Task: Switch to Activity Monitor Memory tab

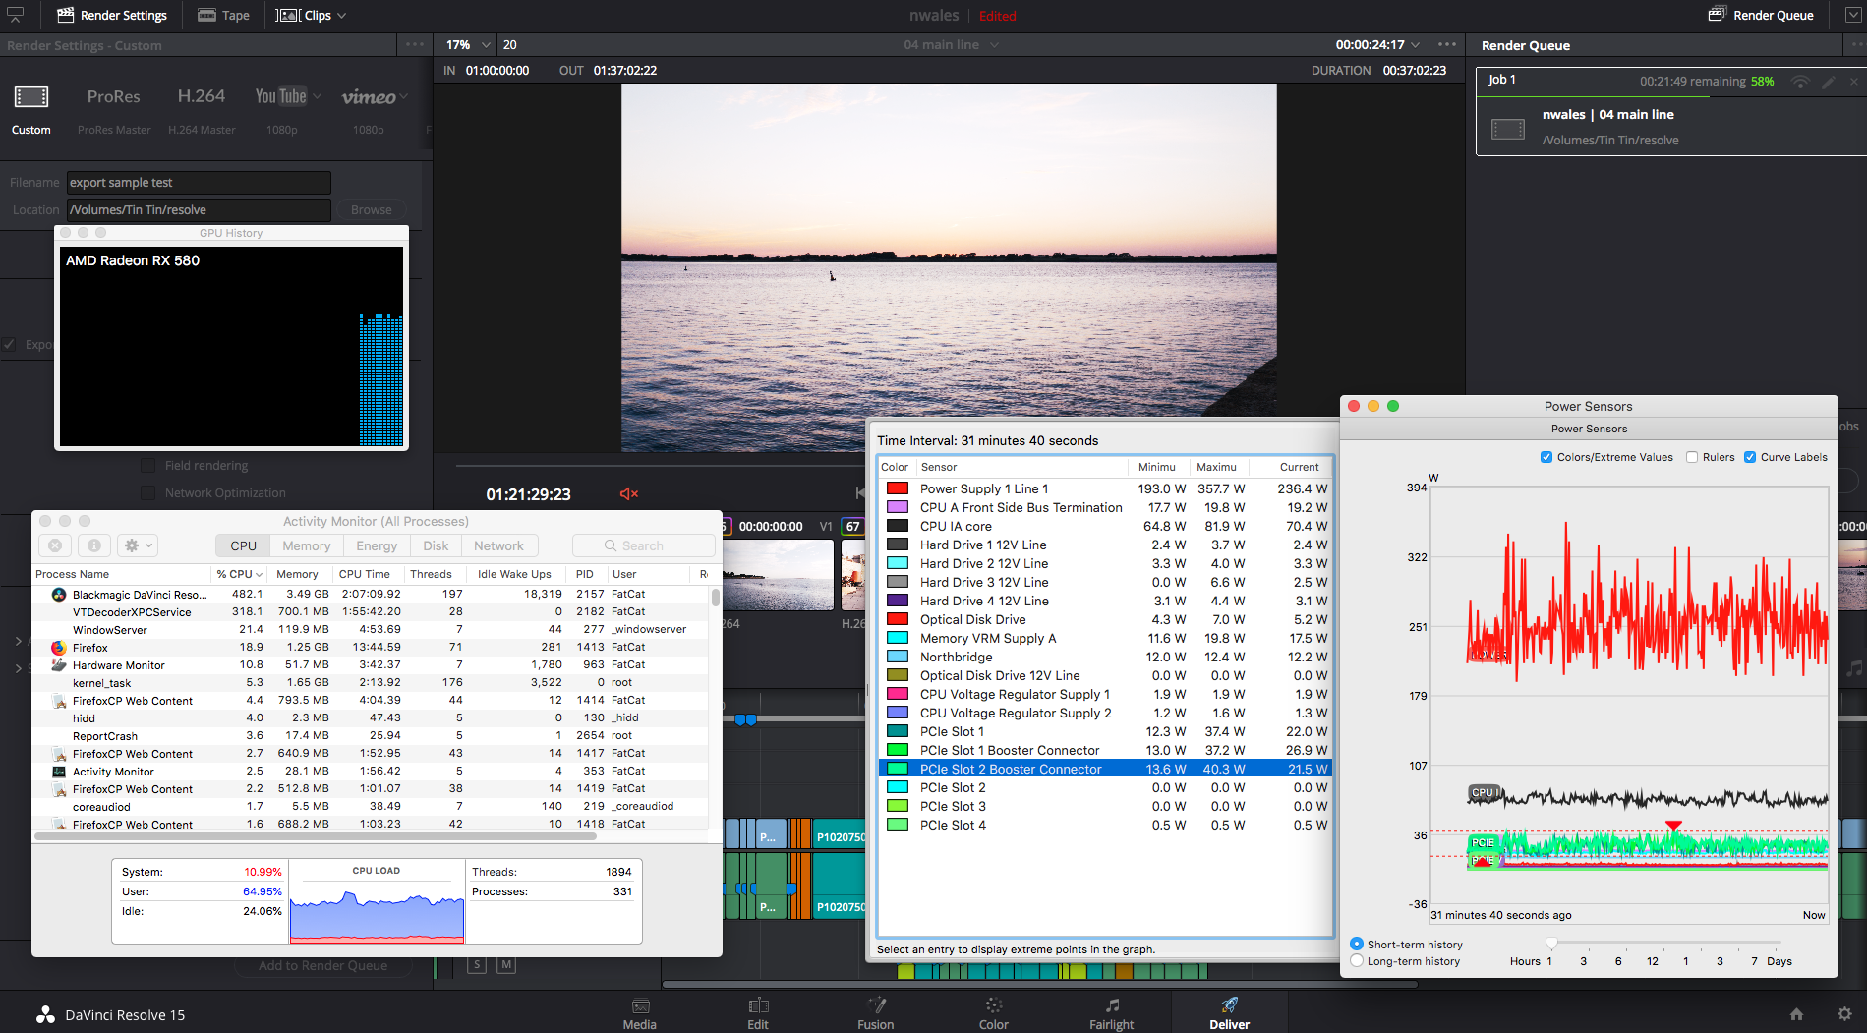Action: point(307,545)
